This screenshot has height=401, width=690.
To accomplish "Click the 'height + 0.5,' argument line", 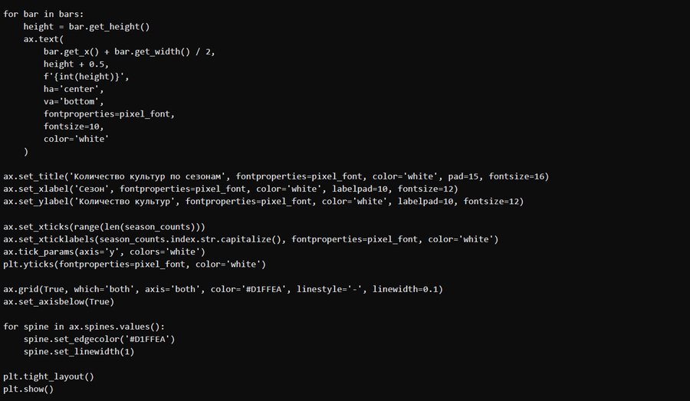I will (76, 64).
